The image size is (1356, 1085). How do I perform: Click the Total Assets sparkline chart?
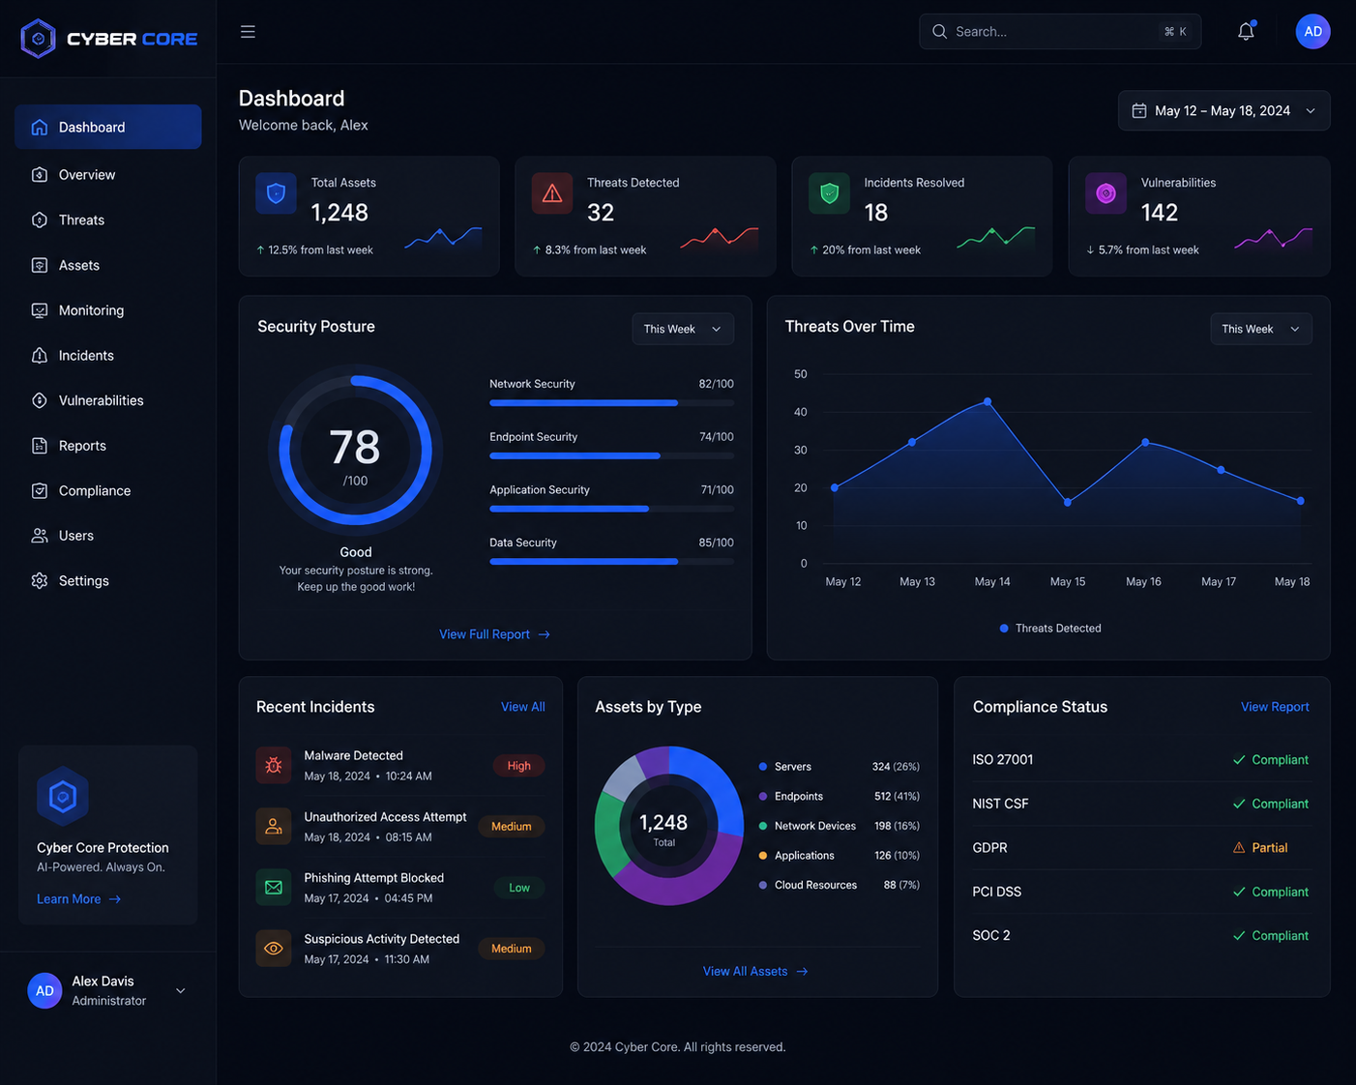tap(443, 239)
